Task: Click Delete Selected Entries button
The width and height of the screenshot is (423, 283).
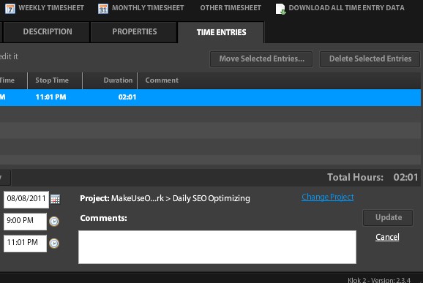Action: (x=370, y=59)
